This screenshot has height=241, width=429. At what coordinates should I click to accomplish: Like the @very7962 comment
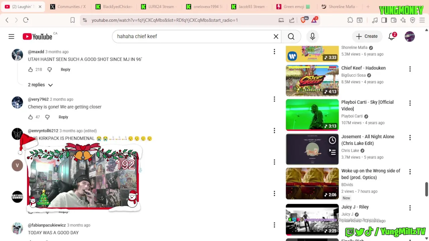point(30,117)
